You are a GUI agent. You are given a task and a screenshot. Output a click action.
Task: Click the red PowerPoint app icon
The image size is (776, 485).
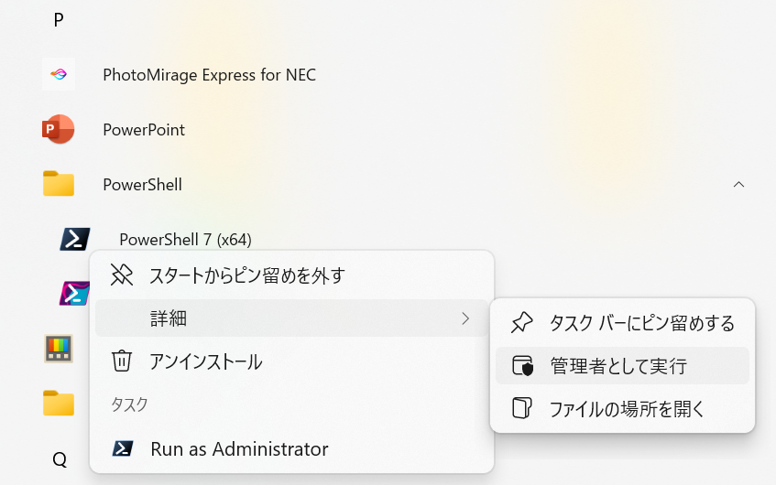coord(59,130)
